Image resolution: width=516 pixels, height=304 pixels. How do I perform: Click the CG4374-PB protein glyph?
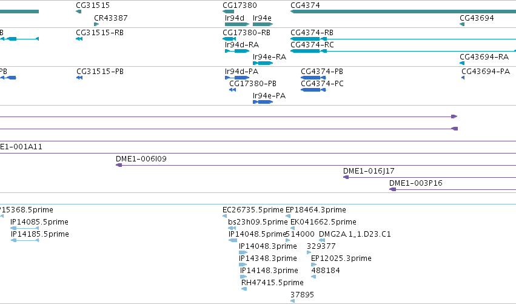click(x=313, y=78)
